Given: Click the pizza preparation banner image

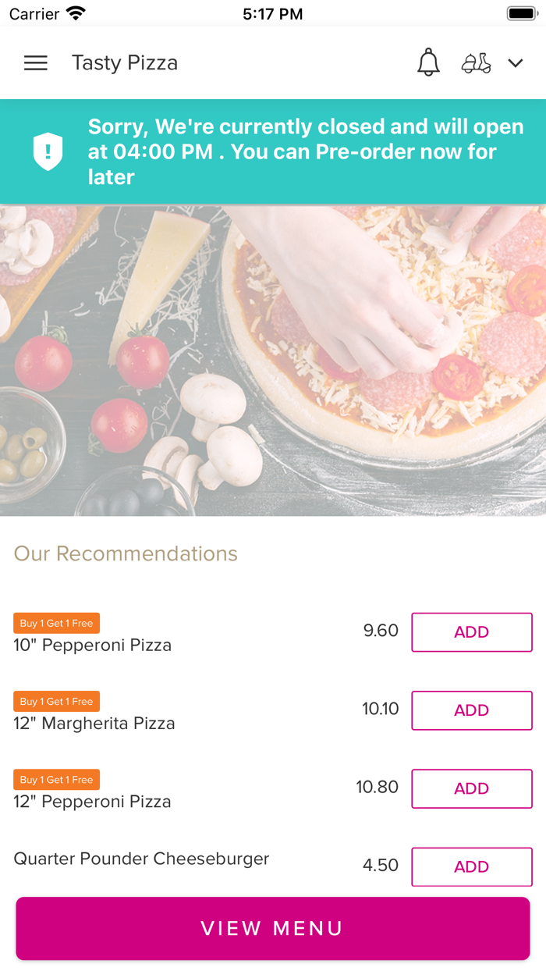Looking at the screenshot, I should [x=273, y=359].
